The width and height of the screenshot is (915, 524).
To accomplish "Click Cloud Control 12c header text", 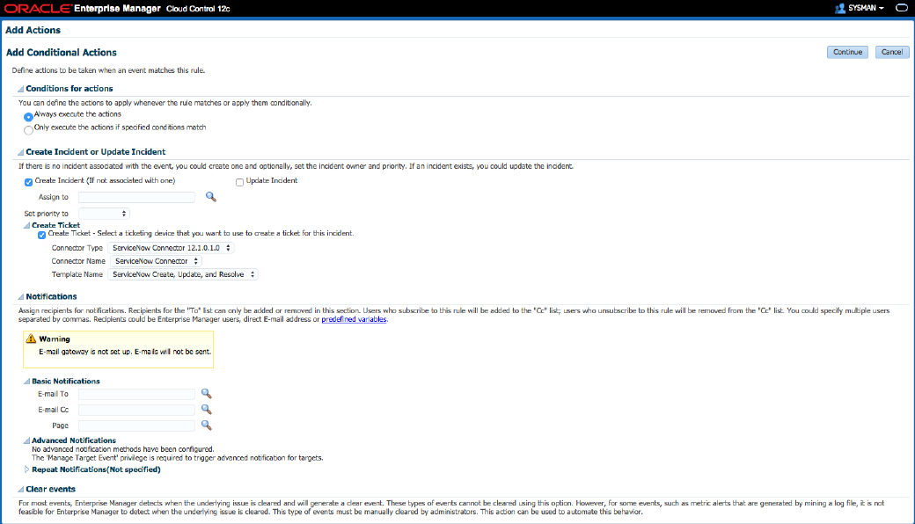I will (198, 9).
